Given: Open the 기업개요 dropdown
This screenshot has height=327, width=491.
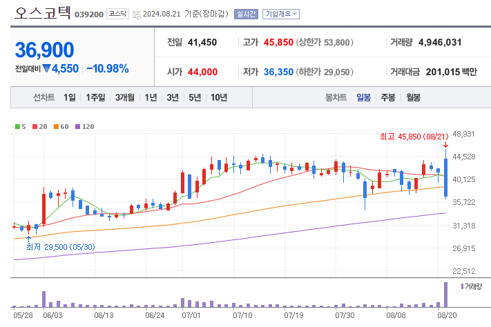Looking at the screenshot, I should (281, 14).
